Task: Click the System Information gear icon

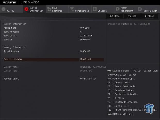Action: pyautogui.click(x=26, y=9)
